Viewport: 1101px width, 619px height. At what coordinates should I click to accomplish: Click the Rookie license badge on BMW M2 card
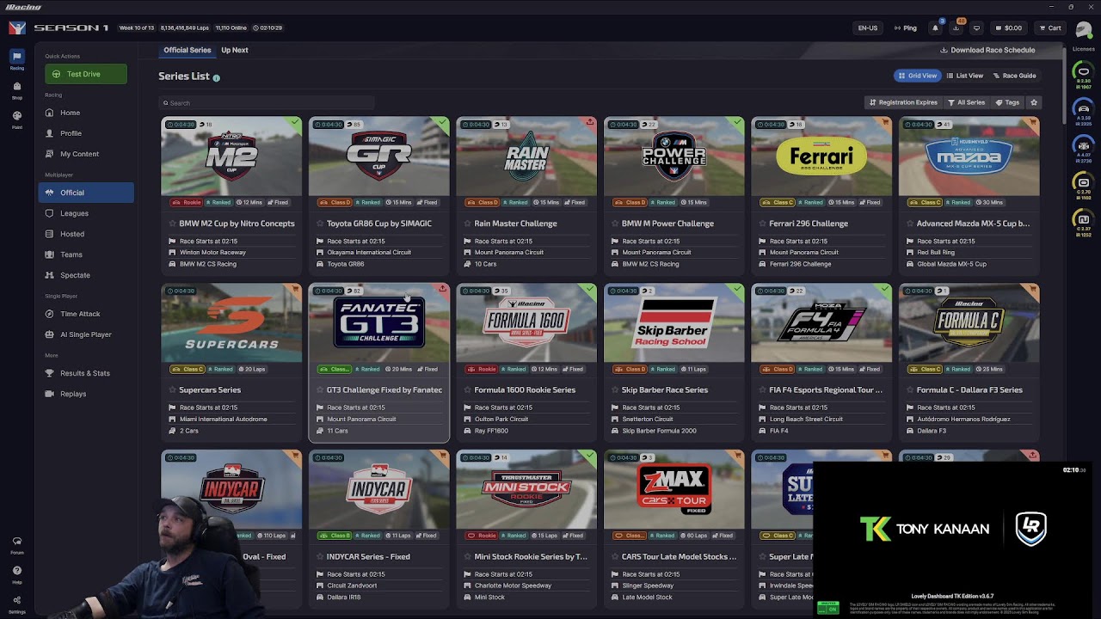click(187, 202)
